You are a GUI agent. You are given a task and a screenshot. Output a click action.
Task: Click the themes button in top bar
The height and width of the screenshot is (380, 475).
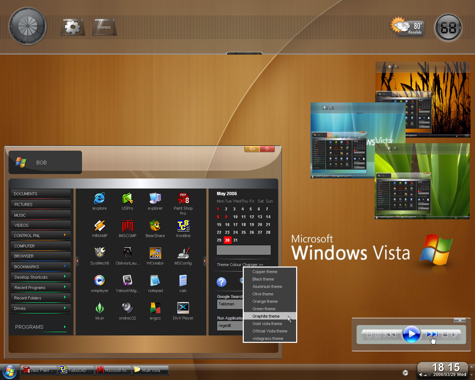104,27
